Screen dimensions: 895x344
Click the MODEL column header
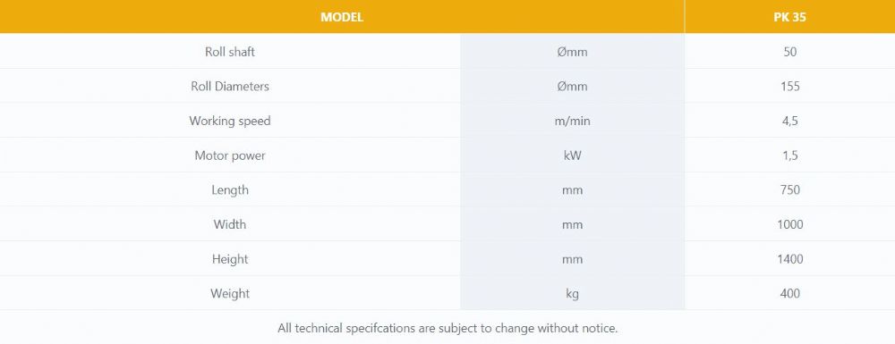[342, 17]
